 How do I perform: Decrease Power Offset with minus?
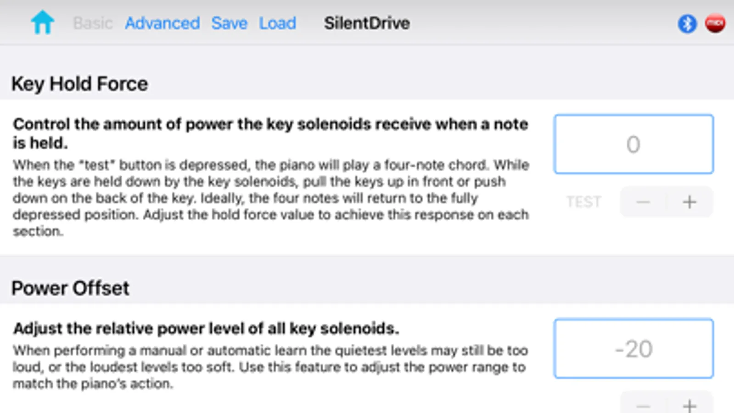coord(643,406)
